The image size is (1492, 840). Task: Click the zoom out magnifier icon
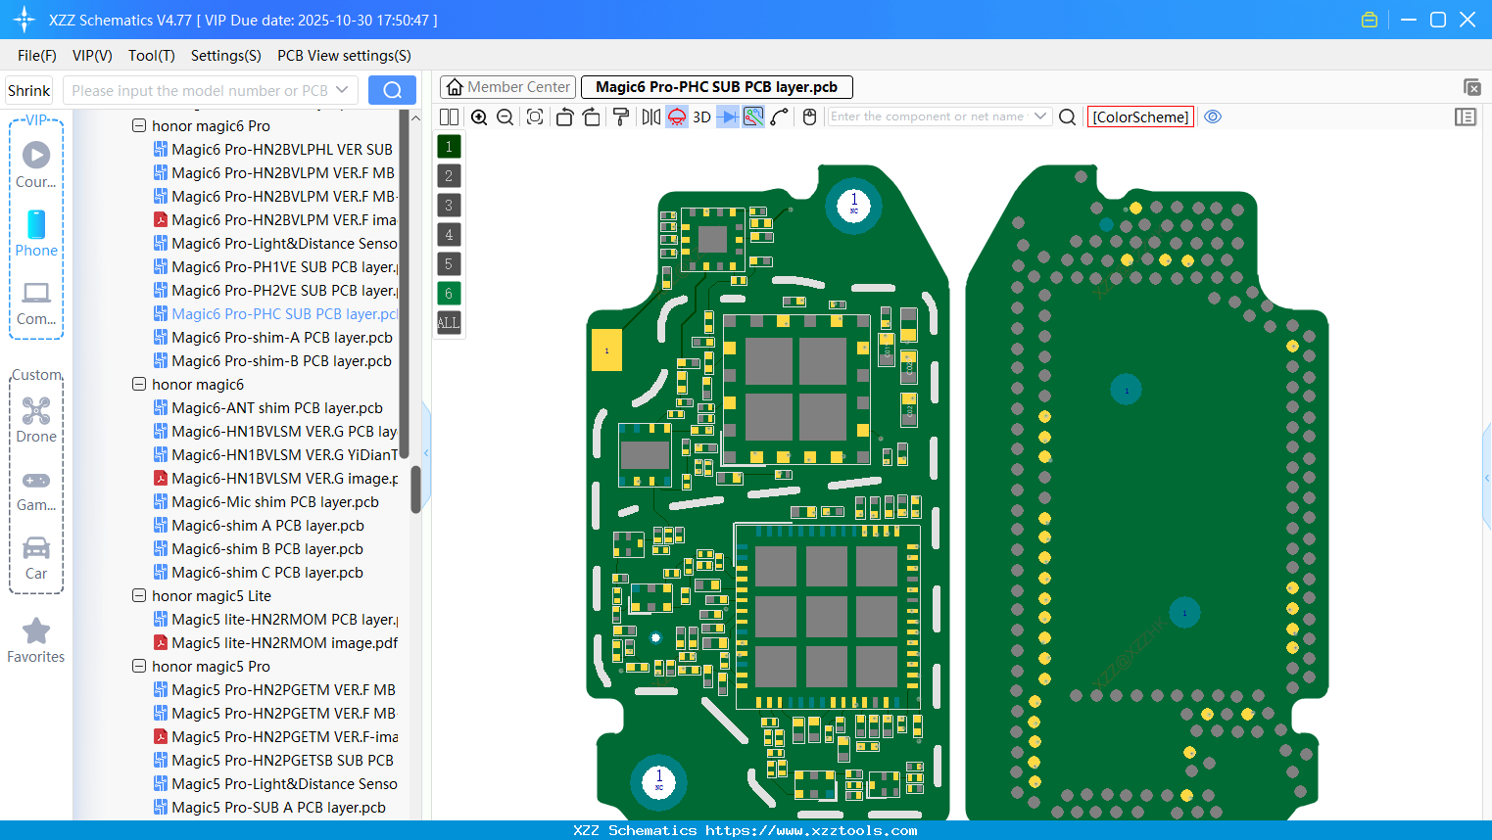(x=505, y=117)
